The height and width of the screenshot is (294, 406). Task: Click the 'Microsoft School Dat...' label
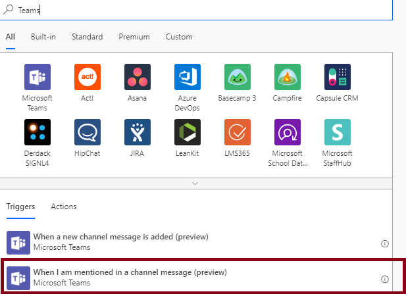tap(288, 158)
